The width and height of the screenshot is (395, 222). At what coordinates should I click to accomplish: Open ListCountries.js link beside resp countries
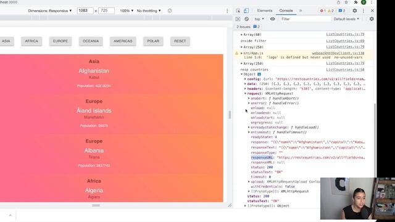(x=345, y=70)
